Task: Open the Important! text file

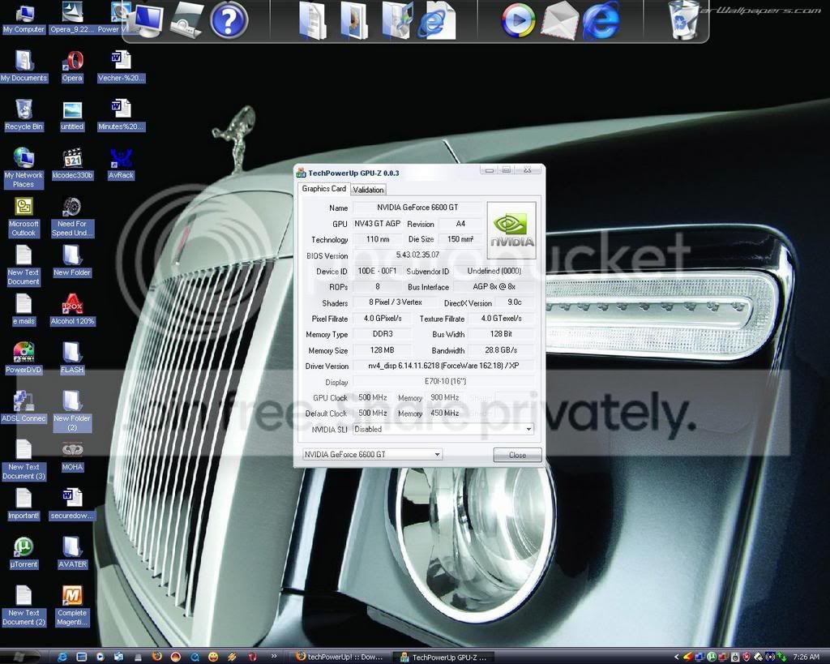Action: [x=24, y=504]
